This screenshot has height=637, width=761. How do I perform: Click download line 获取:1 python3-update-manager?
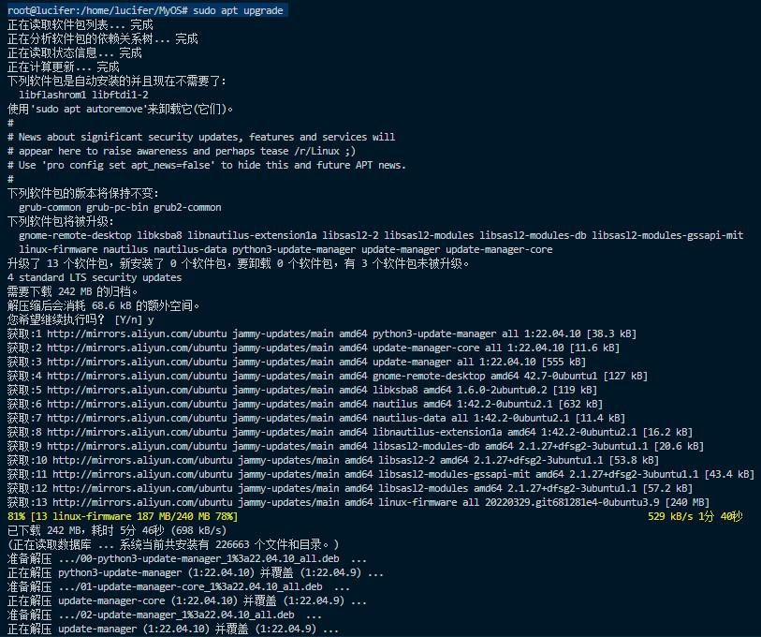(x=322, y=333)
